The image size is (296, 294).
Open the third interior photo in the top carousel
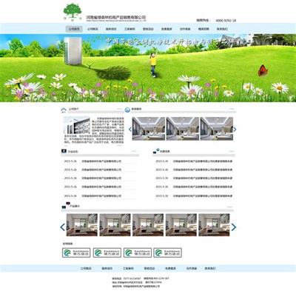pyautogui.click(x=217, y=129)
